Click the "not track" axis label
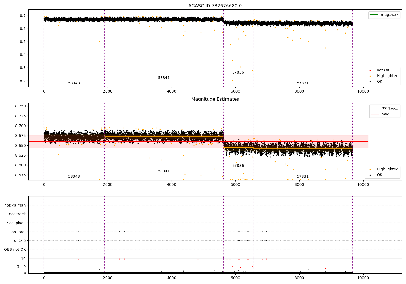This screenshot has width=406, height=284. point(17,214)
